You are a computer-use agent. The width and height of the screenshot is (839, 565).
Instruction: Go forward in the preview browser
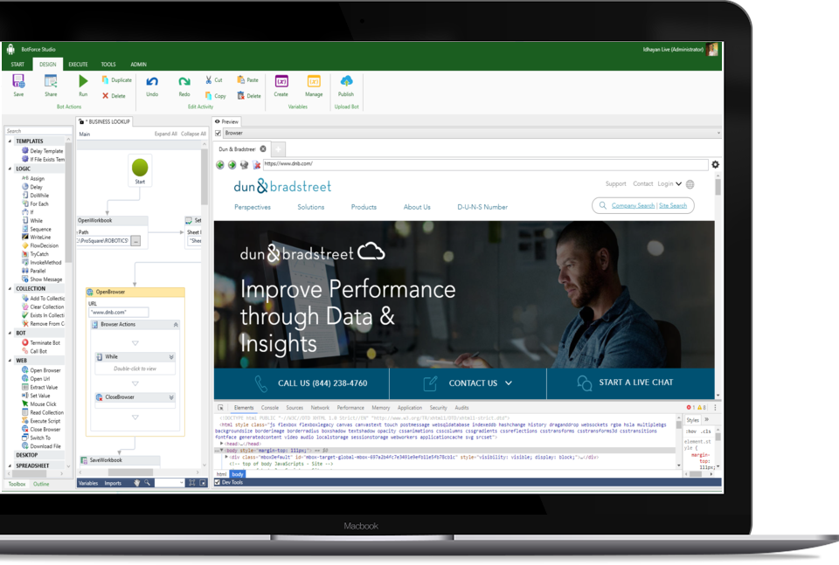232,165
